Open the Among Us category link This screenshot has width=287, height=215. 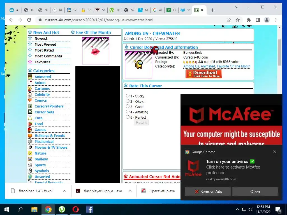pyautogui.click(x=191, y=66)
